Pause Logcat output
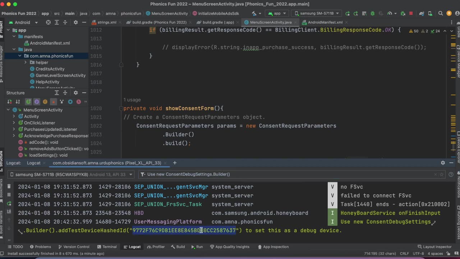The image size is (460, 259). pyautogui.click(x=9, y=195)
